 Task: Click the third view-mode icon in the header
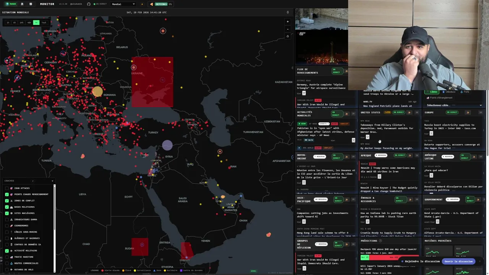pos(31,4)
